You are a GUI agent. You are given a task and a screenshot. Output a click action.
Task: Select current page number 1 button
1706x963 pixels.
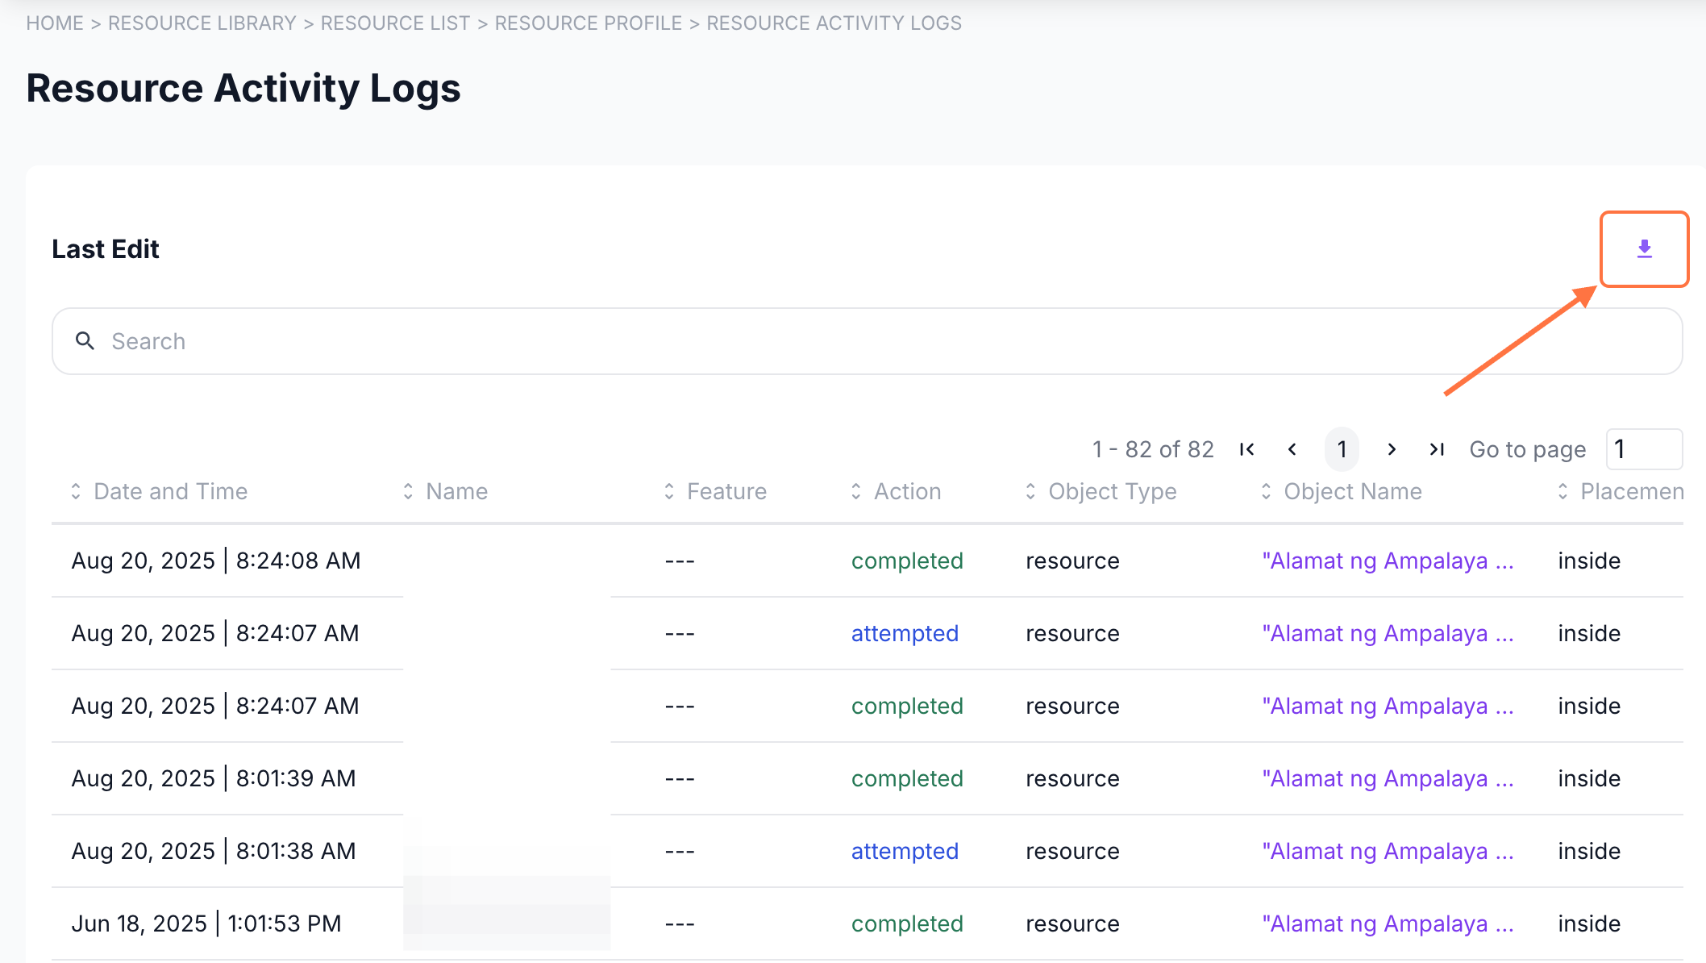pos(1342,449)
